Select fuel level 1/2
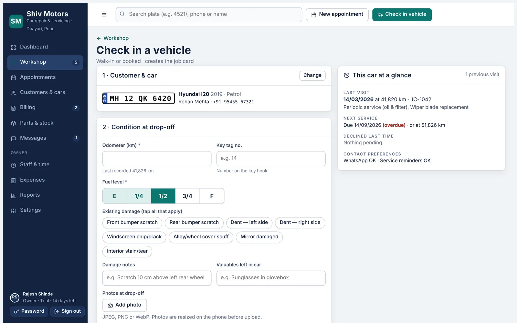Screen dimensions: 517x323 (163, 196)
